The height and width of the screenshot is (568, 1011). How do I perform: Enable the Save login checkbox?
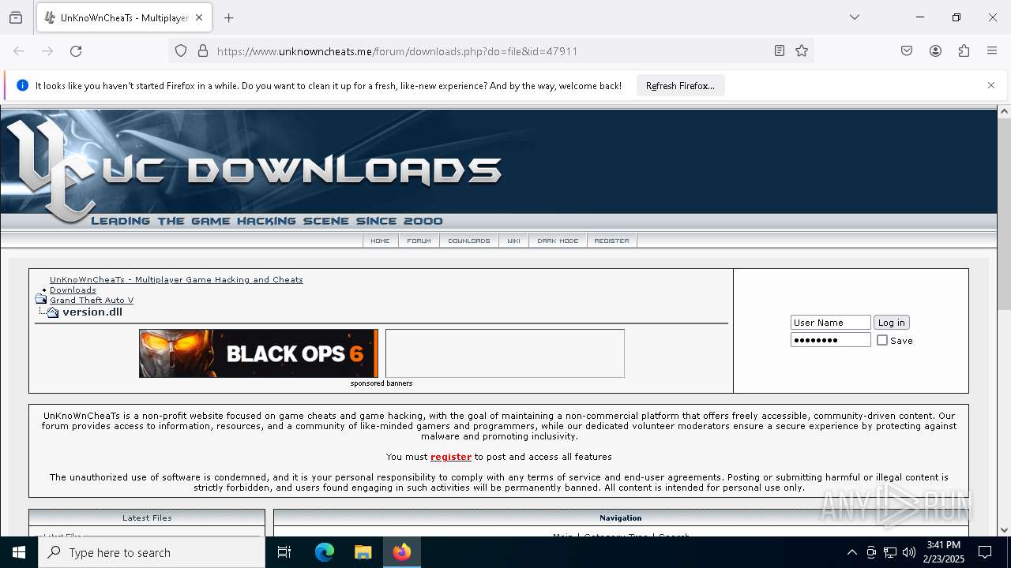[x=882, y=340]
